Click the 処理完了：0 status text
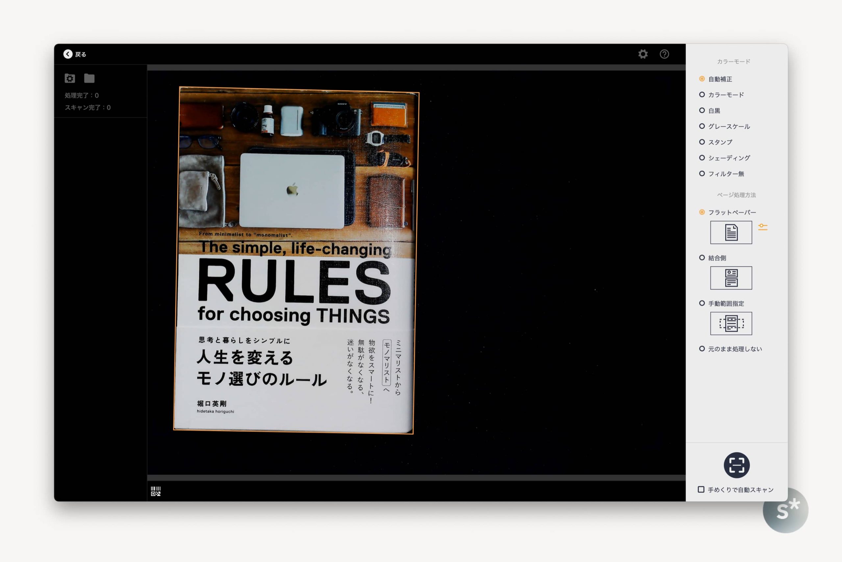 82,95
